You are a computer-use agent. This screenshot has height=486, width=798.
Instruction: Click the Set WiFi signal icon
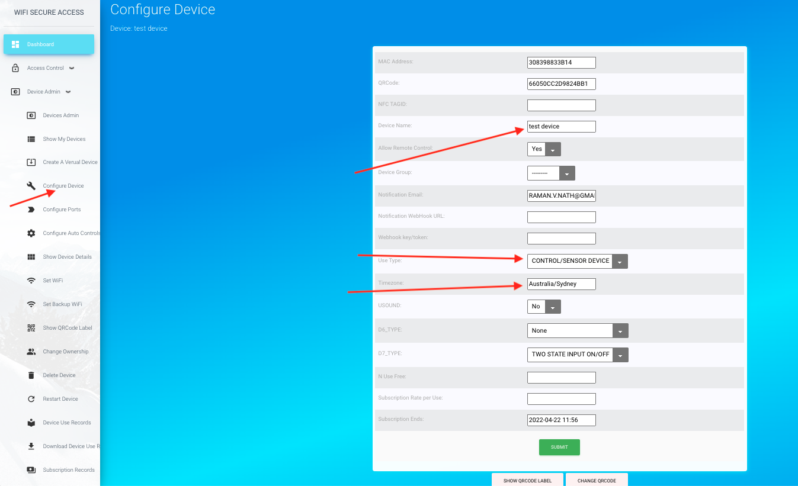(x=31, y=281)
